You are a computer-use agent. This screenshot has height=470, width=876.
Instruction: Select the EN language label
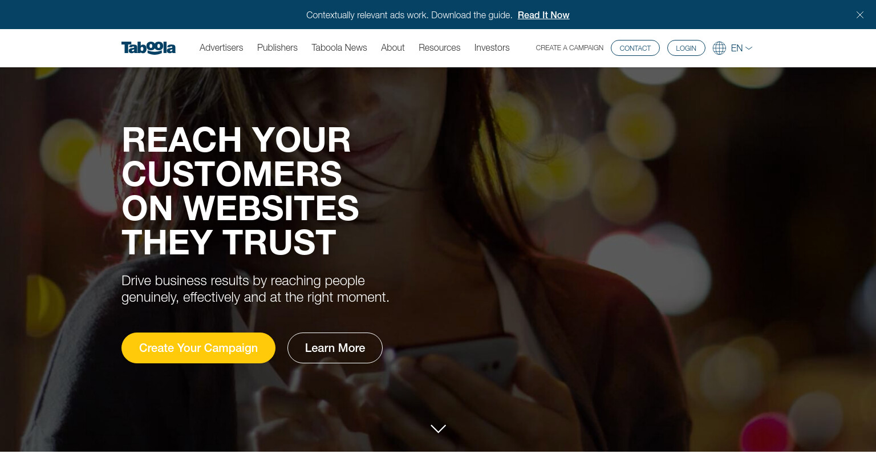point(737,48)
